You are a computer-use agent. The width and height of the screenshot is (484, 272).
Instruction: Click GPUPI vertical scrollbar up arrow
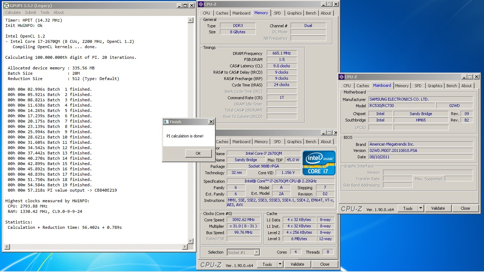(191, 21)
